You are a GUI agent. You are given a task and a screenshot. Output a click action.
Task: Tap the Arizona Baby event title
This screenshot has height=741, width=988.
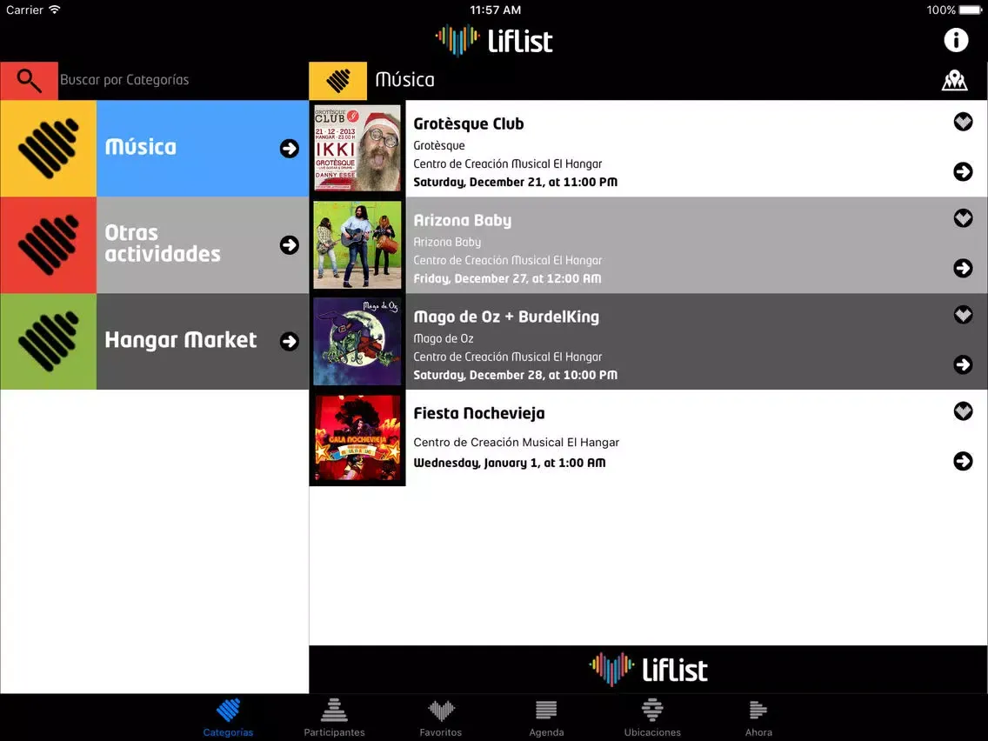463,221
